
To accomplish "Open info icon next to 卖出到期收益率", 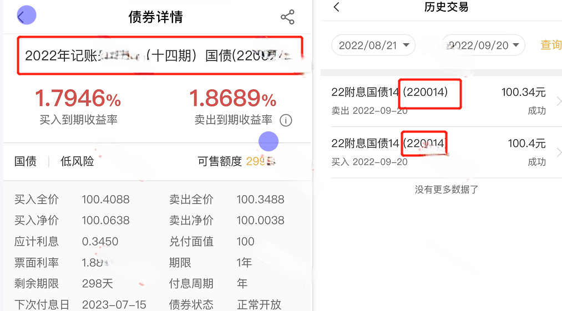I will (286, 120).
